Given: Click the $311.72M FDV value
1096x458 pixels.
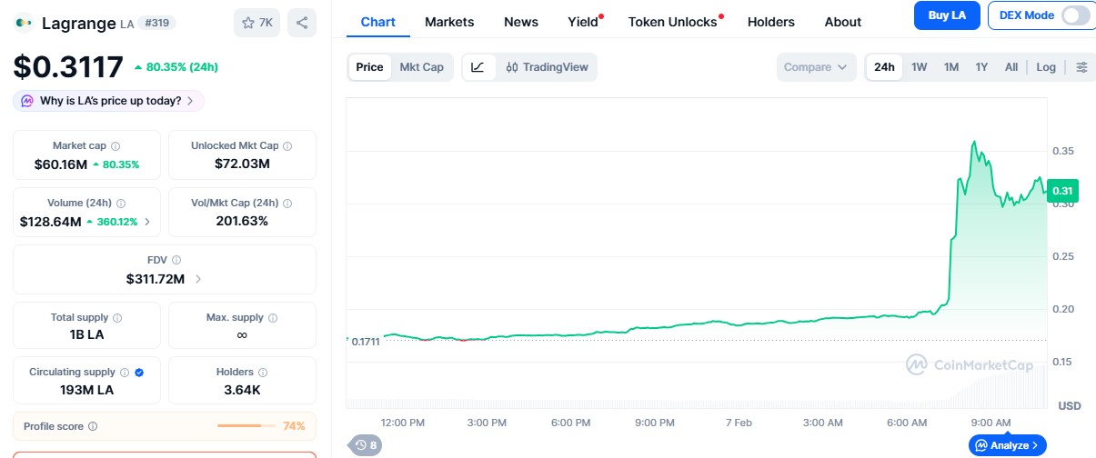Looking at the screenshot, I should (x=156, y=279).
